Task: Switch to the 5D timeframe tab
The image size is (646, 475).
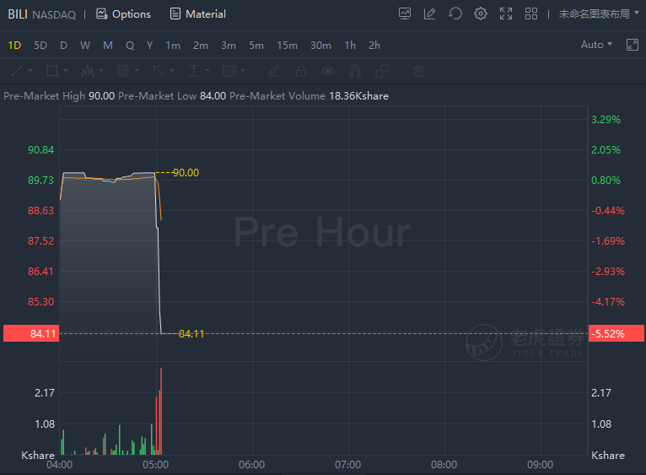Action: (40, 45)
